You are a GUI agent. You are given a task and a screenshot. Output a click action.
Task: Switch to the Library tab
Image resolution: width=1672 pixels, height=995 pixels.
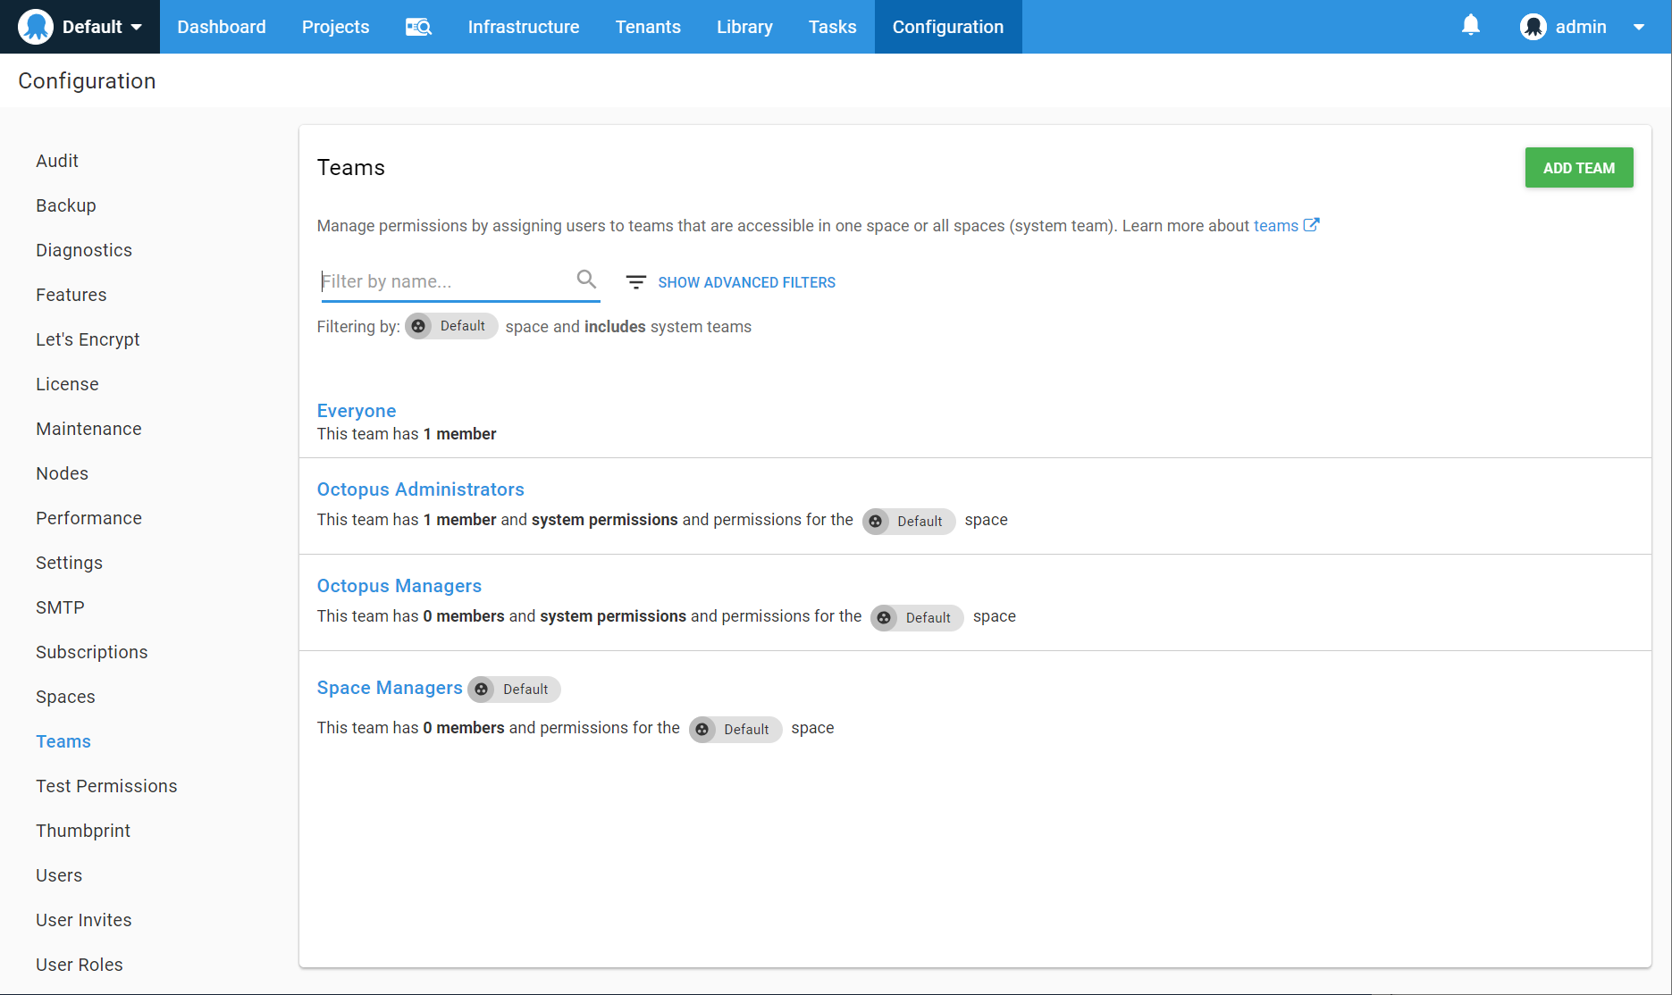tap(744, 27)
